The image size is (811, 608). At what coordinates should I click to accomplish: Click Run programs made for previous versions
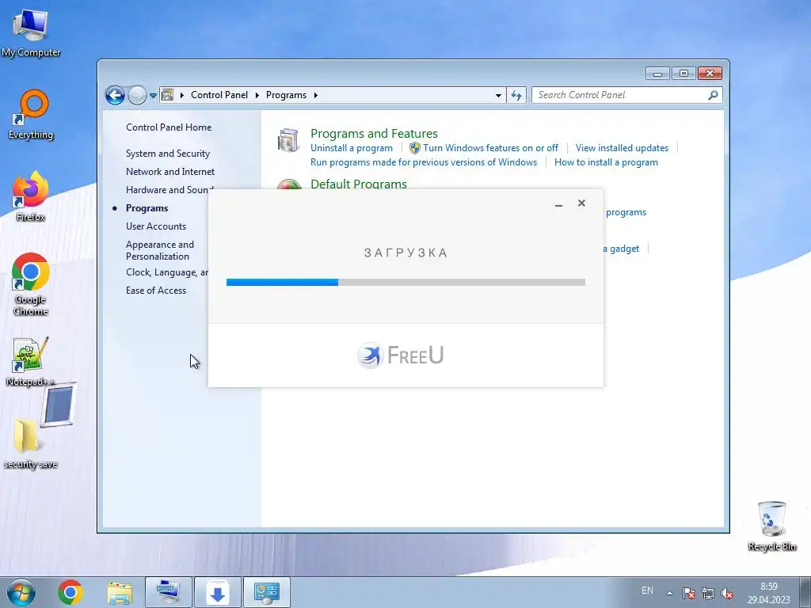[424, 162]
